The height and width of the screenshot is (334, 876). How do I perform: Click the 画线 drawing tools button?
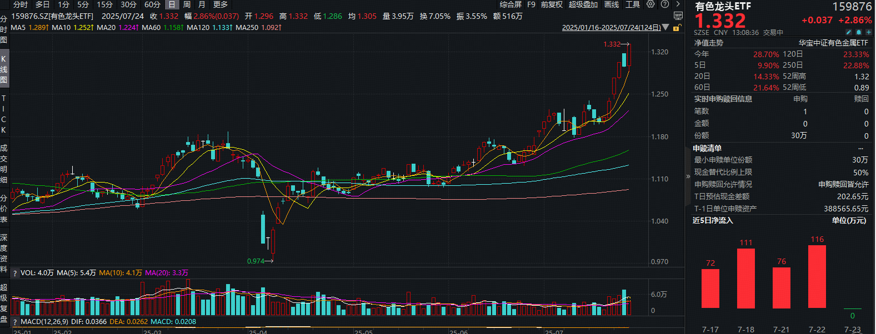[612, 4]
